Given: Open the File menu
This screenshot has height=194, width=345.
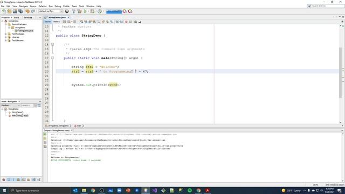Looking at the screenshot, I should 3,6.
